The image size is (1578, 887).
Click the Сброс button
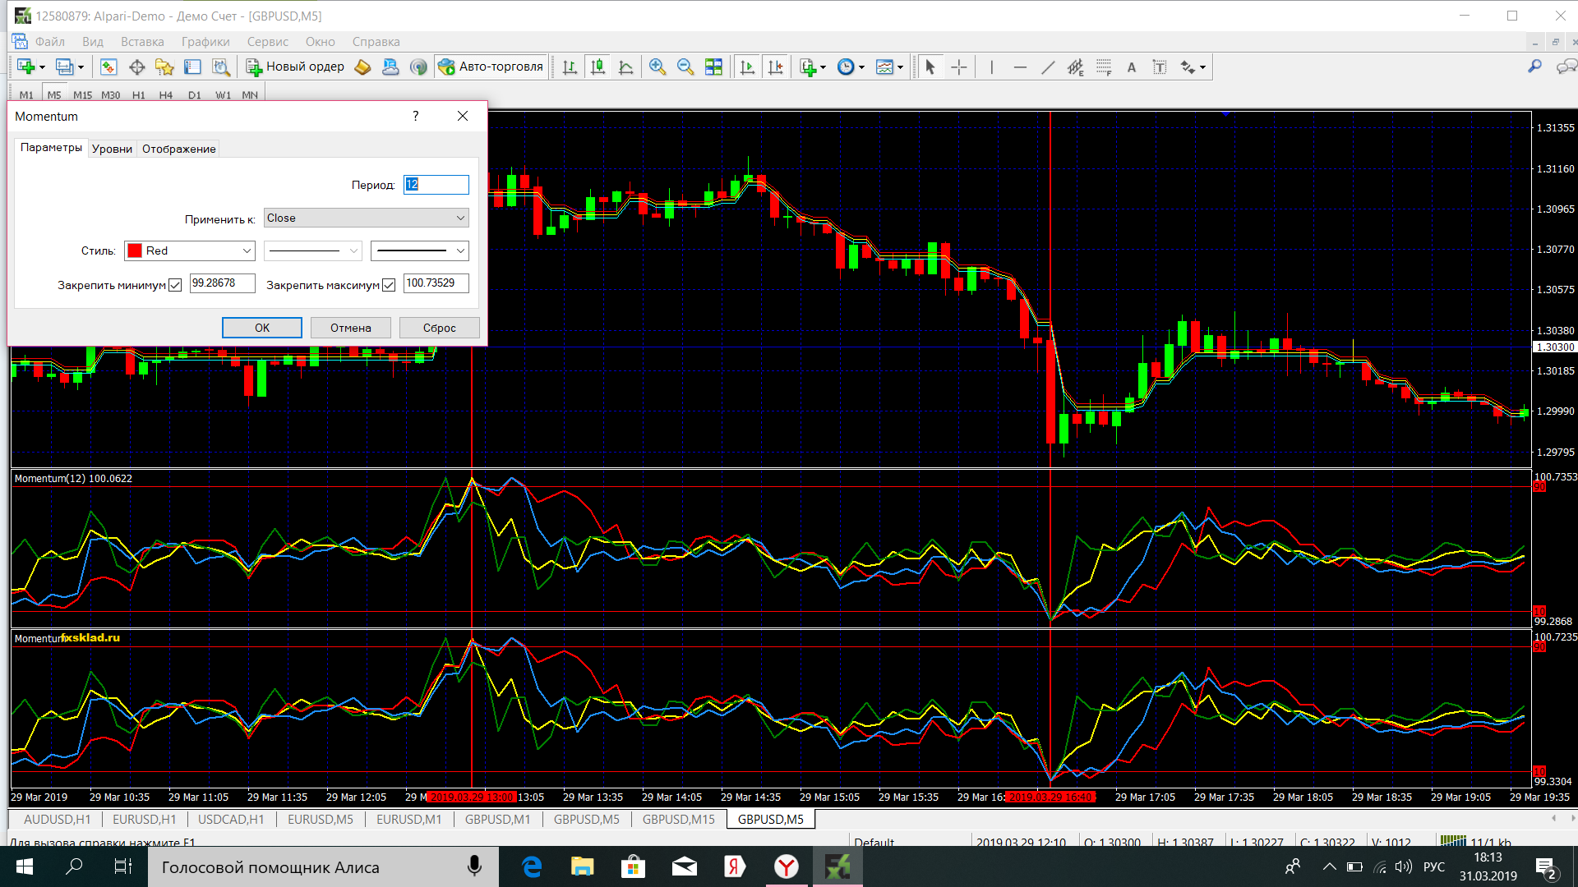click(x=440, y=328)
